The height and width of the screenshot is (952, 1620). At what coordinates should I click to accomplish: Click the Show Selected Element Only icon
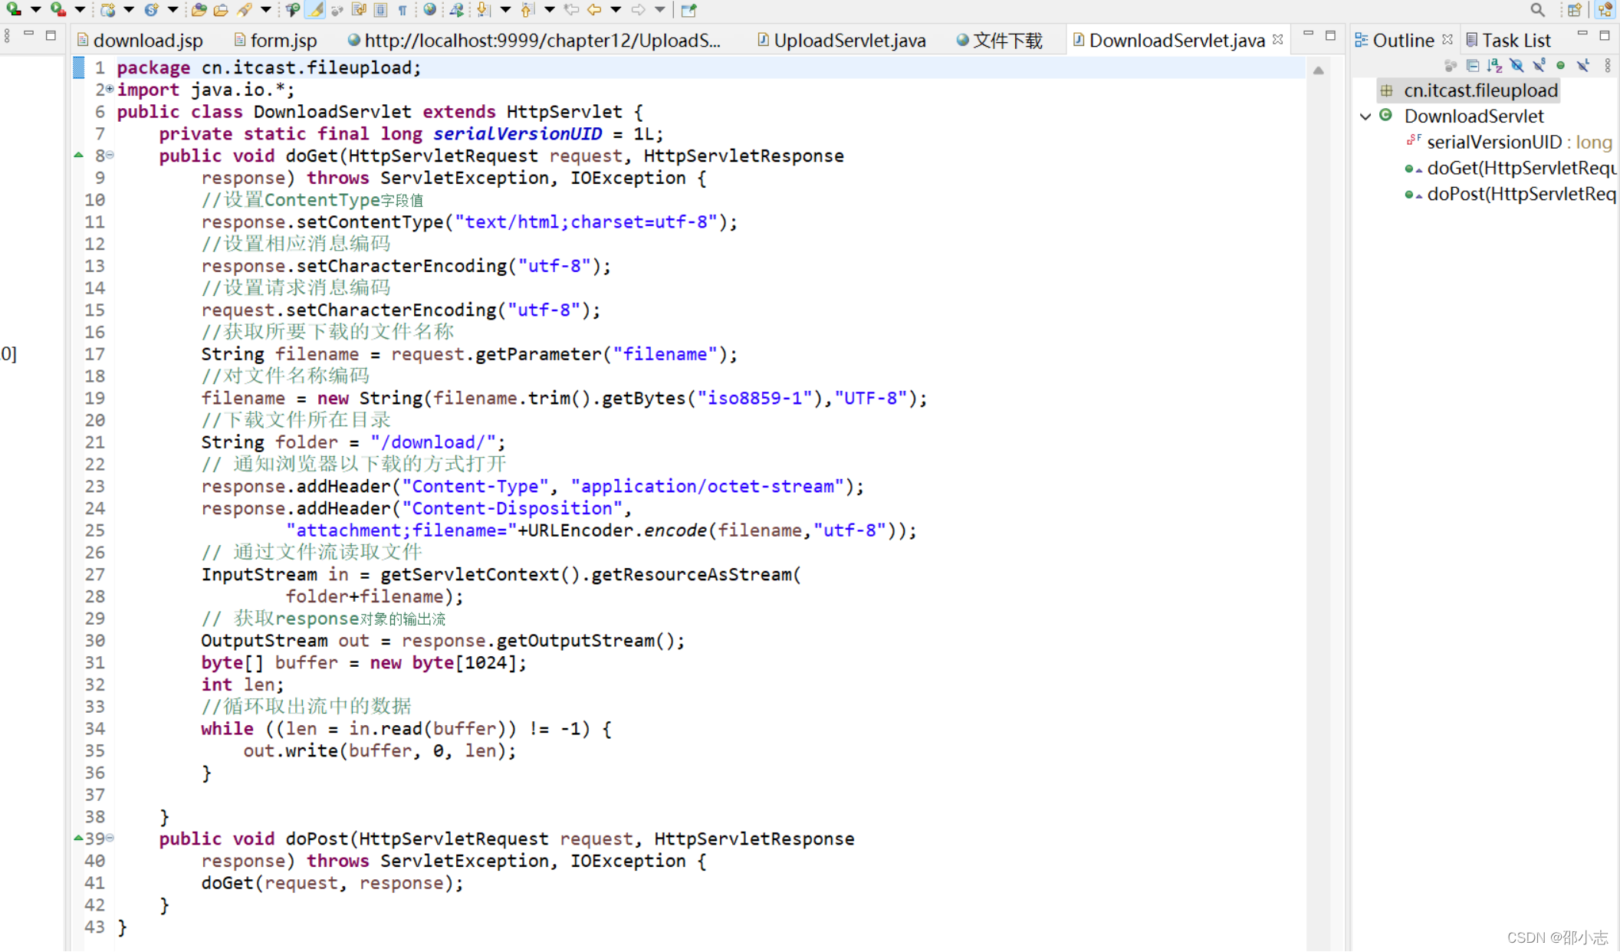(x=381, y=10)
